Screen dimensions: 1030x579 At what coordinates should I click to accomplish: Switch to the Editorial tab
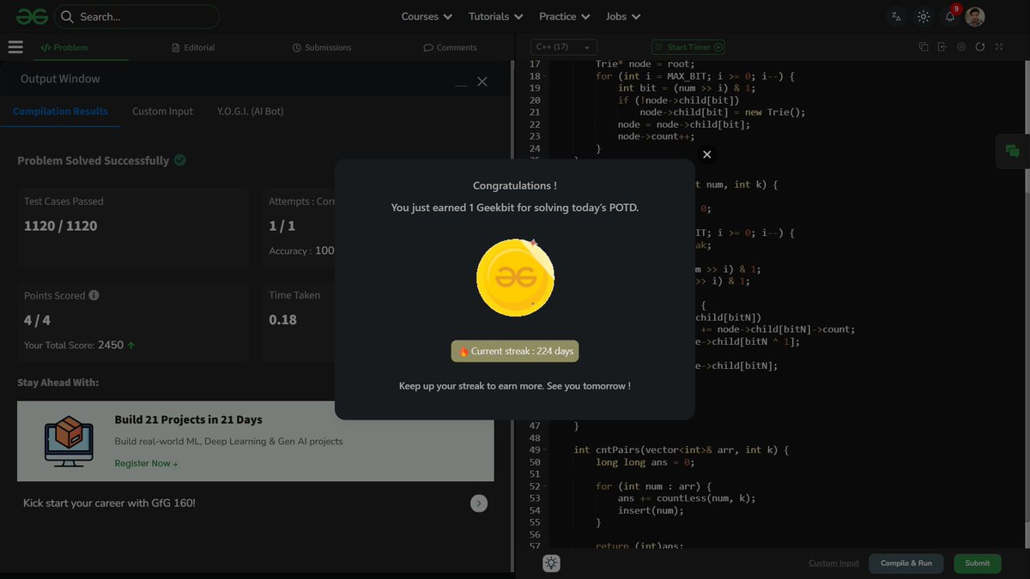coord(200,47)
